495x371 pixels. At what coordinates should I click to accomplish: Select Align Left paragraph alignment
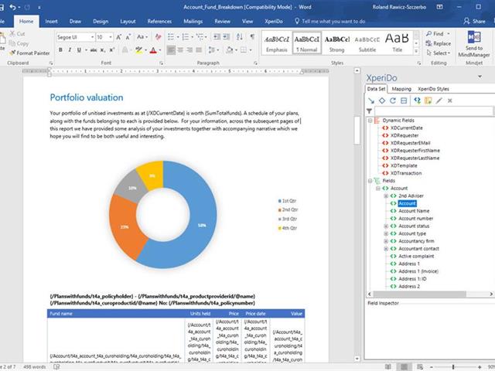point(171,49)
